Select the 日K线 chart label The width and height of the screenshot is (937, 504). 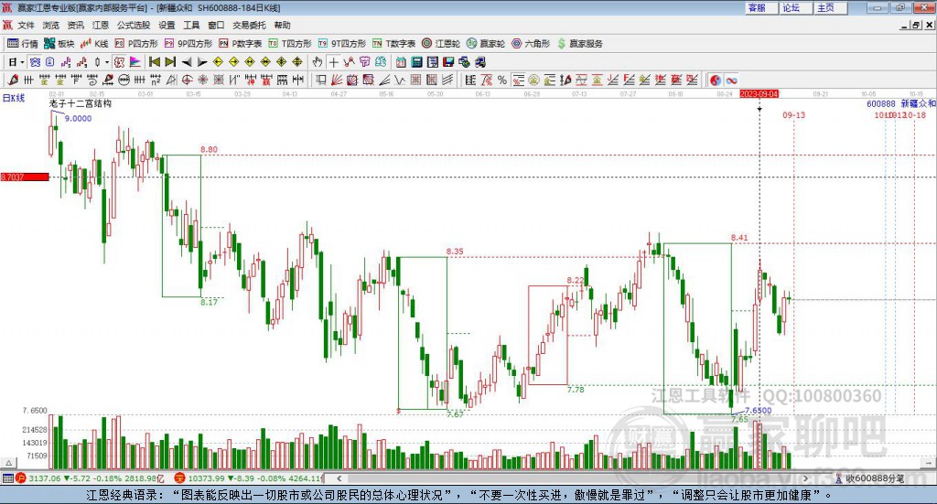14,98
